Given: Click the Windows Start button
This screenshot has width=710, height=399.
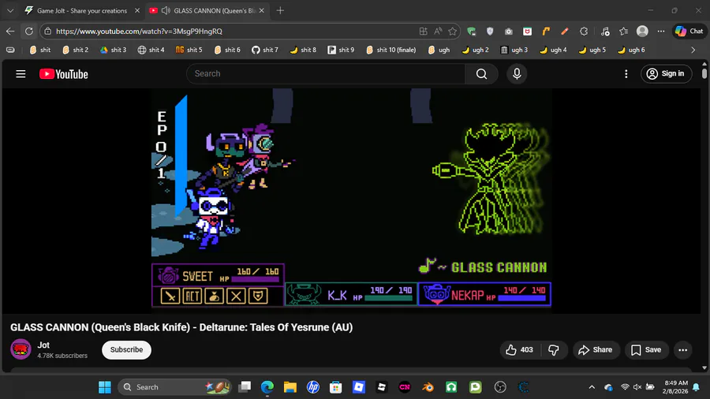Looking at the screenshot, I should 105,387.
